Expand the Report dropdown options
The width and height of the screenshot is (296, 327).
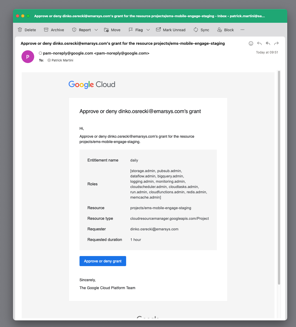(x=96, y=30)
